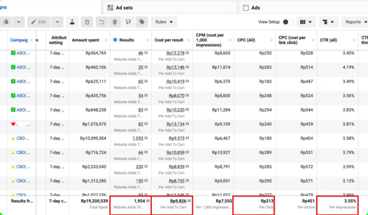368x215 pixels.
Task: Click the Attribution setting column header
Action: [57, 40]
